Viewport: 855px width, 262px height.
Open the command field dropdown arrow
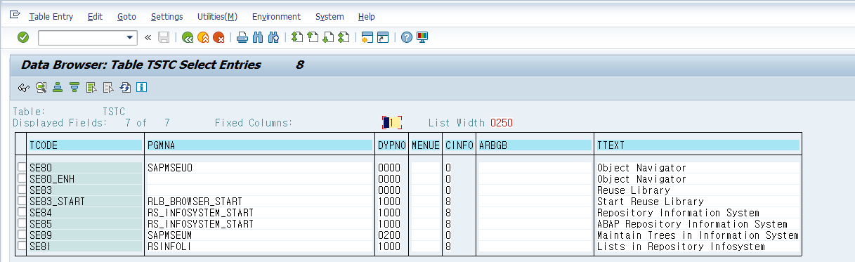click(x=130, y=37)
